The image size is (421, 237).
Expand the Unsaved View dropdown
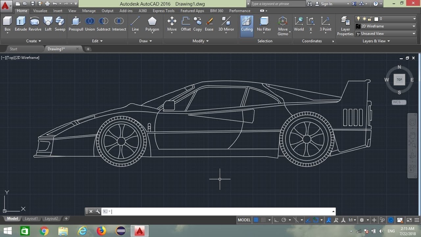pos(385,34)
